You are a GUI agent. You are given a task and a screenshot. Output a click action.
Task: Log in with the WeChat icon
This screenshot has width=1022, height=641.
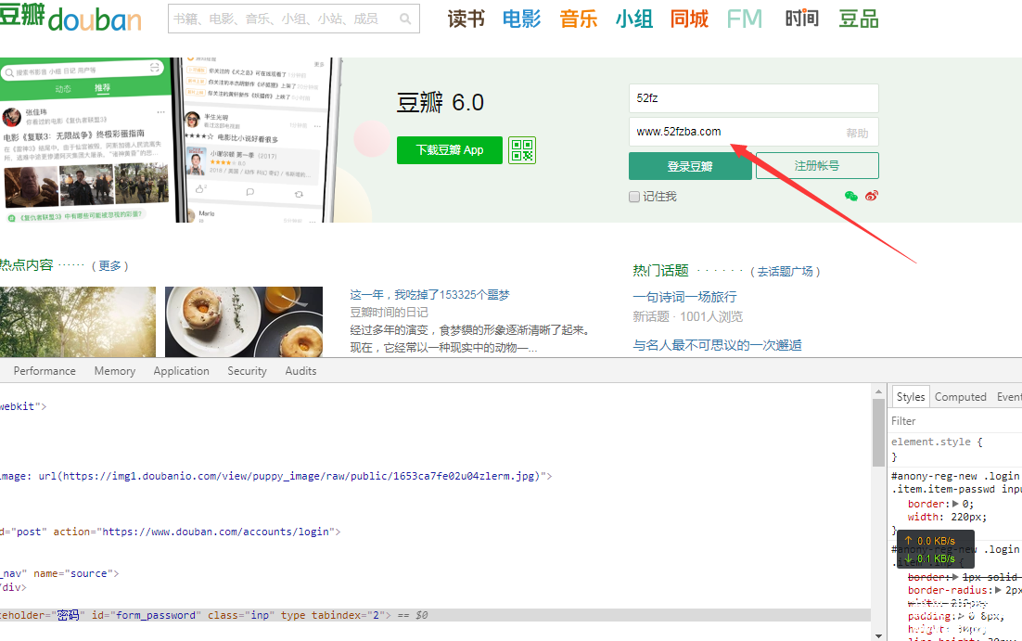tap(850, 196)
